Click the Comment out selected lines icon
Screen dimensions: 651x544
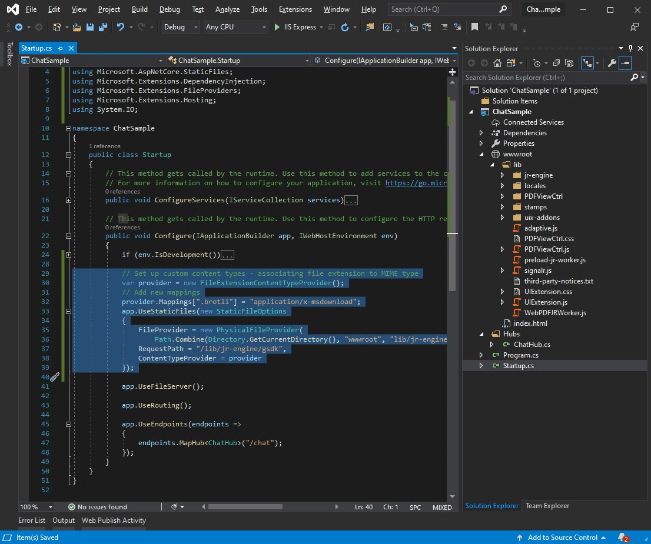[444, 27]
